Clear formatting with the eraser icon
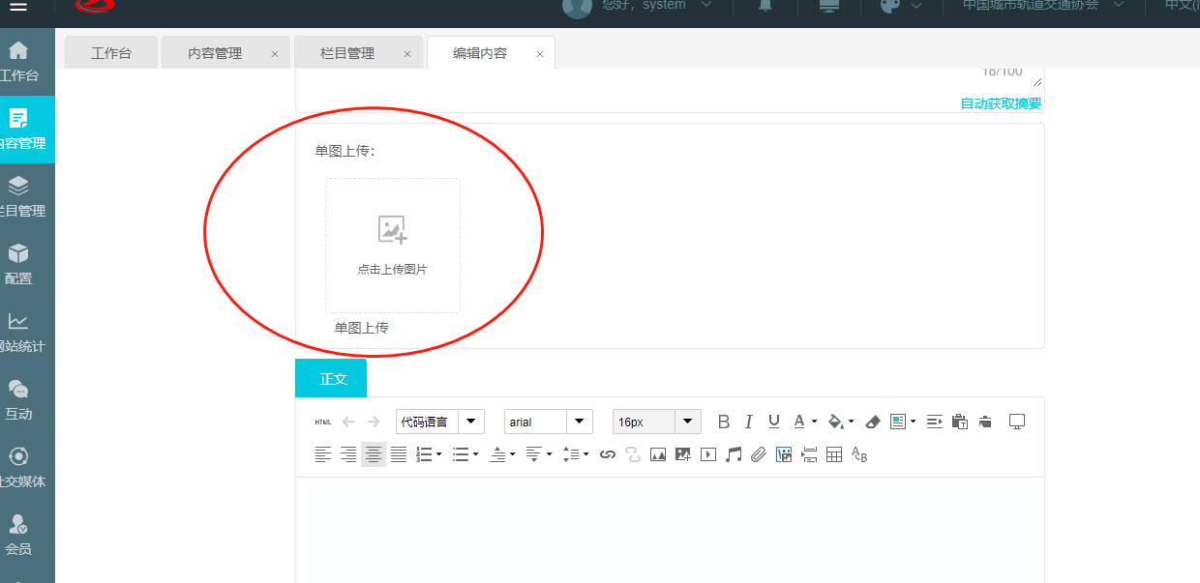The width and height of the screenshot is (1200, 583). coord(872,422)
